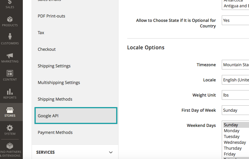This screenshot has height=159, width=249.
Task: Open the Locale dropdown
Action: pyautogui.click(x=235, y=80)
